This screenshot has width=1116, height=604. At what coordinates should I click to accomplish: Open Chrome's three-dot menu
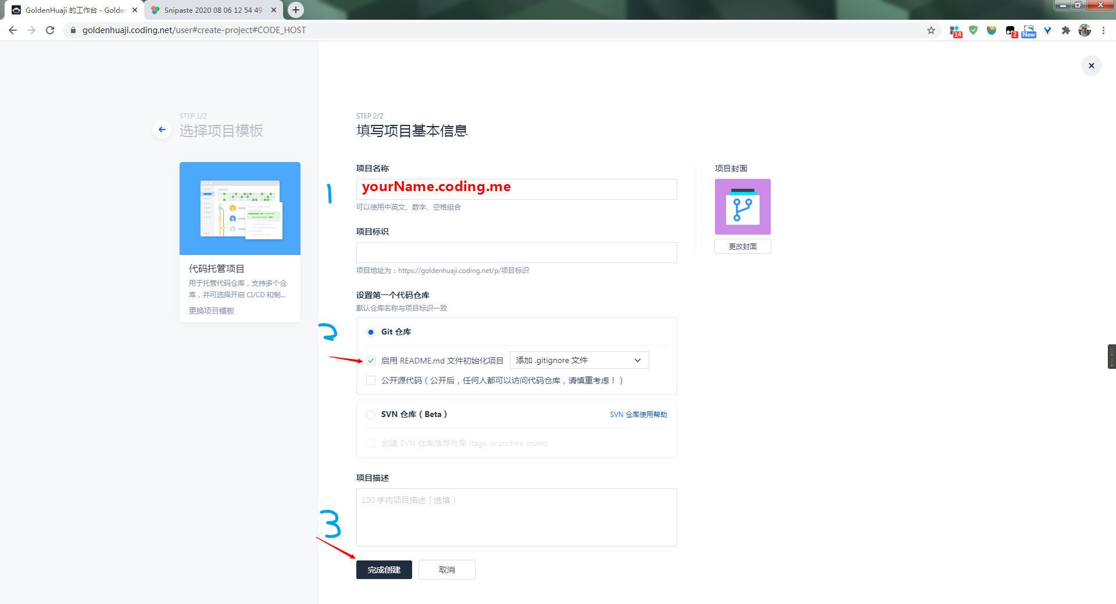pos(1103,30)
